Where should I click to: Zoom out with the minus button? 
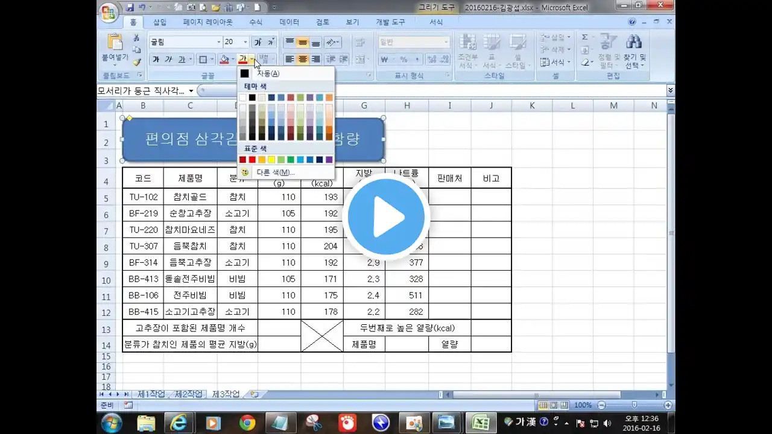[x=601, y=405]
